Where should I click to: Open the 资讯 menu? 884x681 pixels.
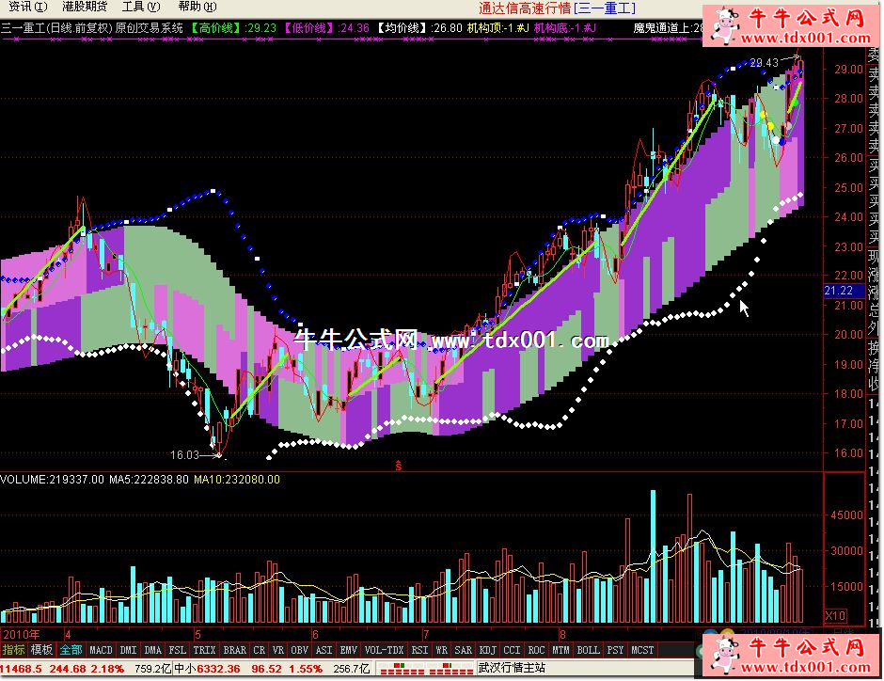pyautogui.click(x=27, y=7)
